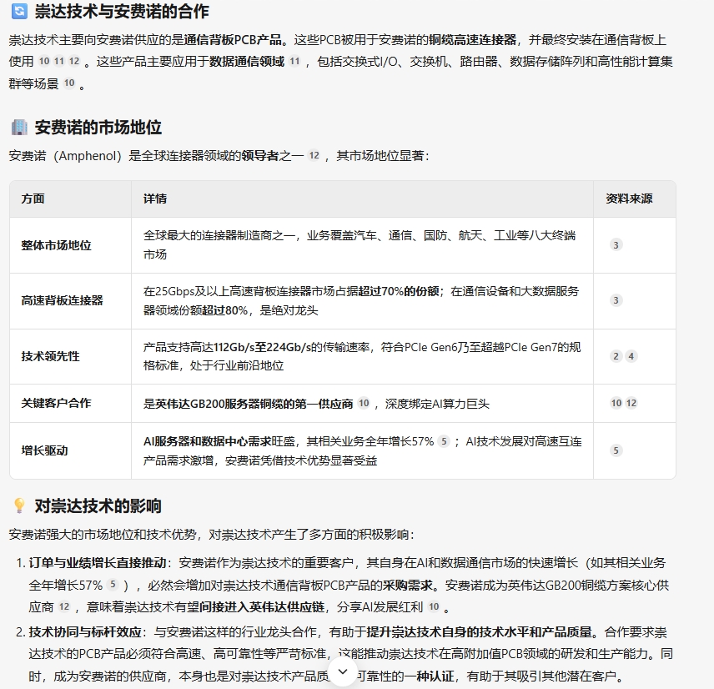Open source badge 10 in 关键客户合作 source column

[x=616, y=403]
